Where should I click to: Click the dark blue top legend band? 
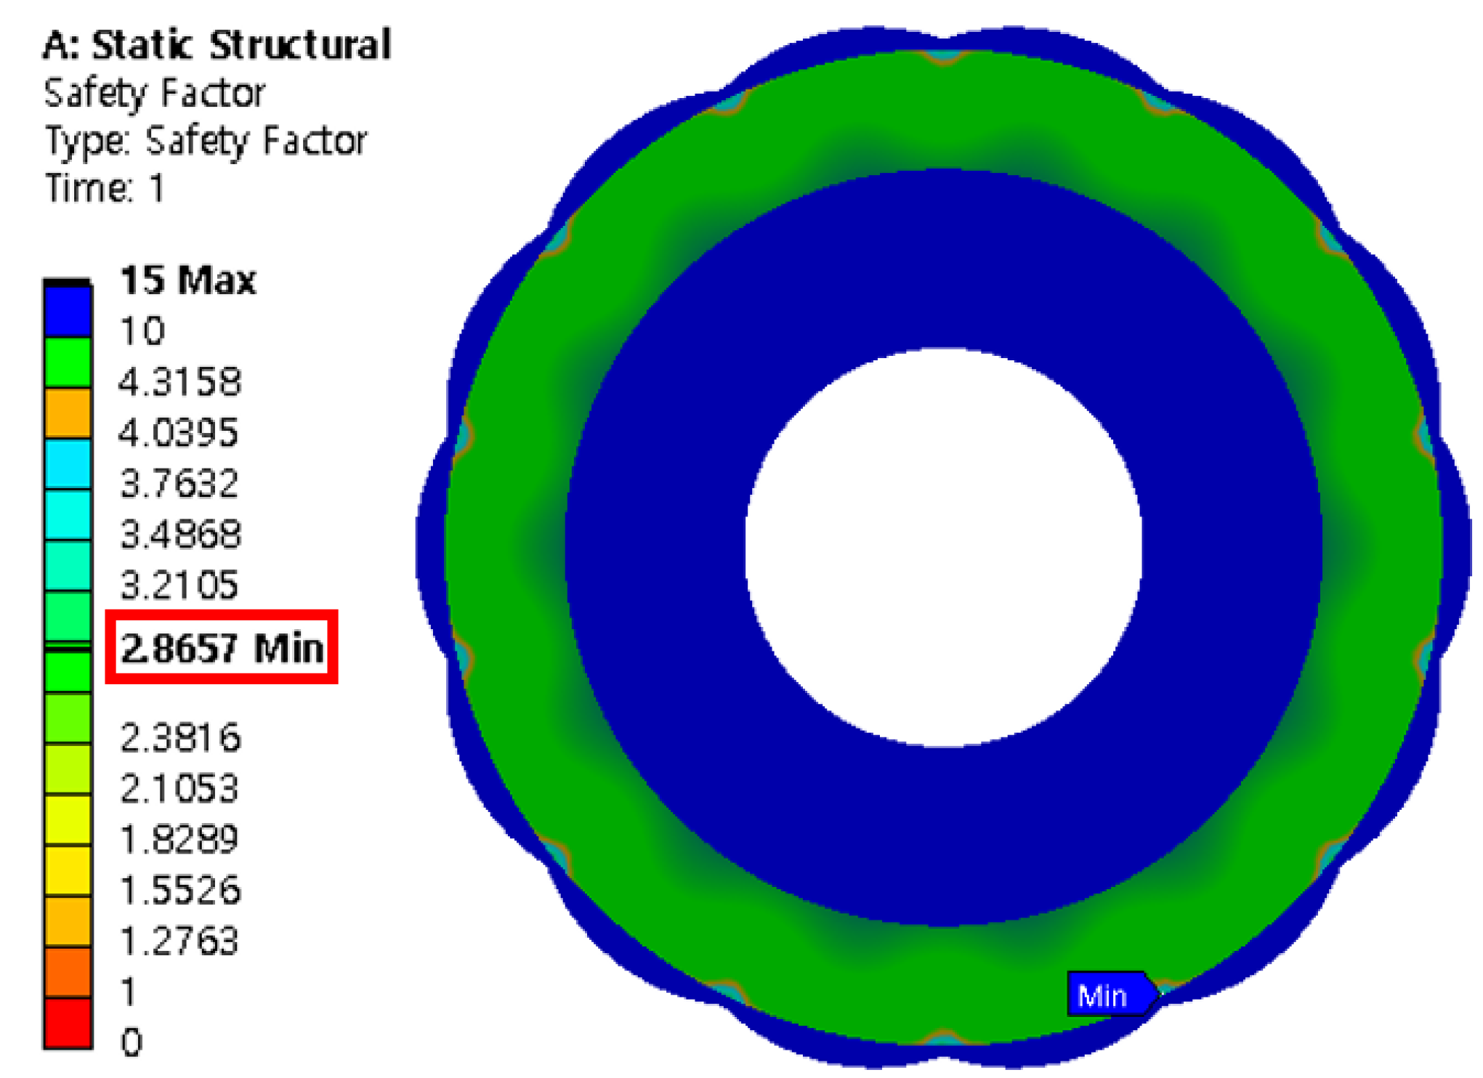tap(68, 311)
